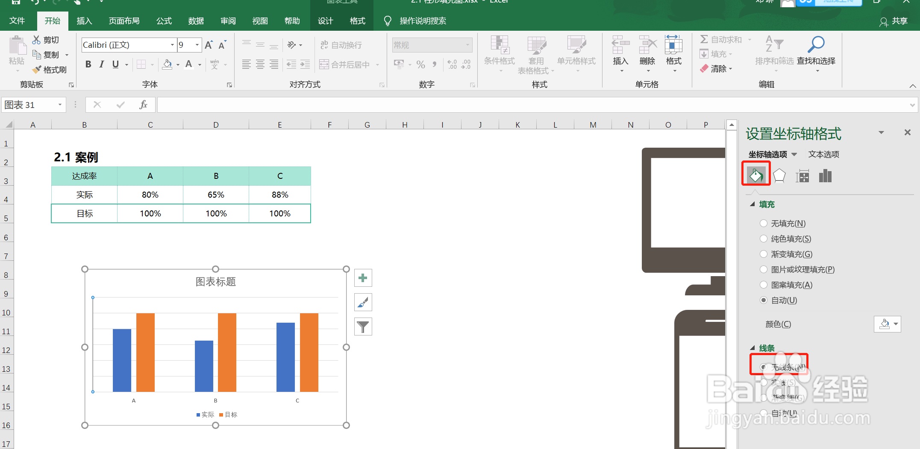Click the chart title 图表标题
The image size is (920, 449).
tap(216, 282)
